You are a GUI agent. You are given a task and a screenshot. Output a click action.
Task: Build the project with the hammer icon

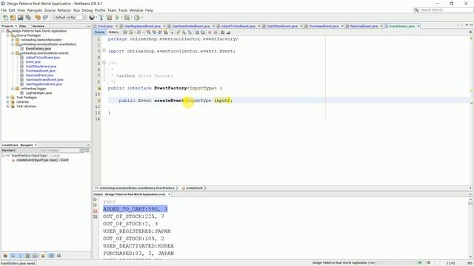pos(101,18)
